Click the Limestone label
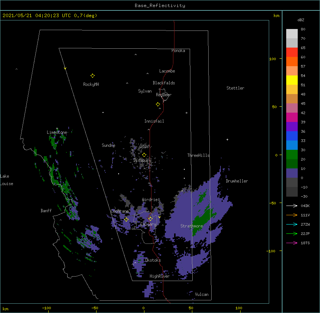The height and width of the screenshot is (313, 320). point(57,132)
